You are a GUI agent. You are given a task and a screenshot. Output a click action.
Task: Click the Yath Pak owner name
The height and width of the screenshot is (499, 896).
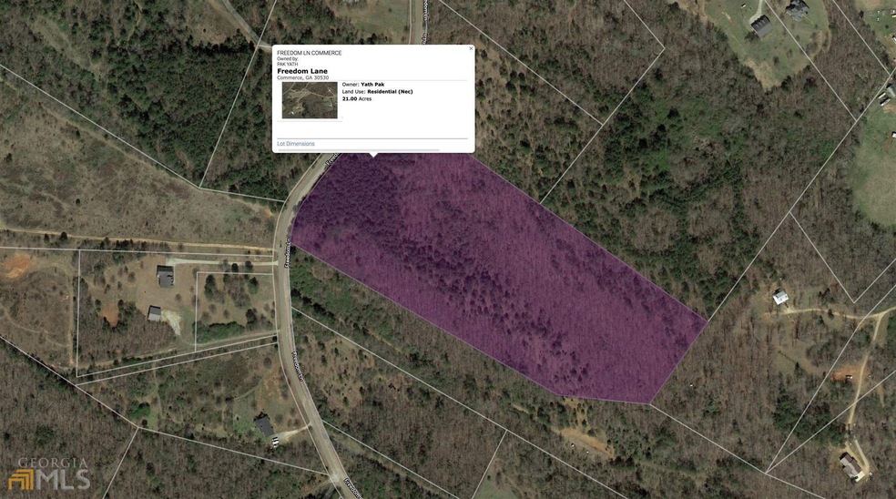[x=372, y=85]
